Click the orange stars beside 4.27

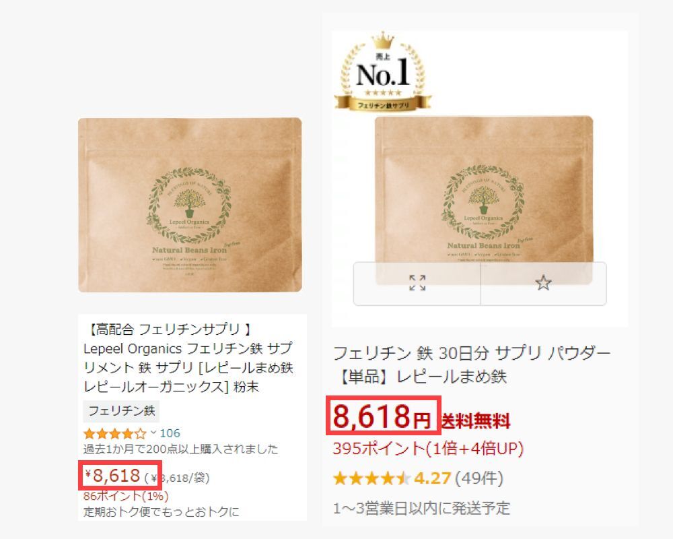[x=371, y=478]
